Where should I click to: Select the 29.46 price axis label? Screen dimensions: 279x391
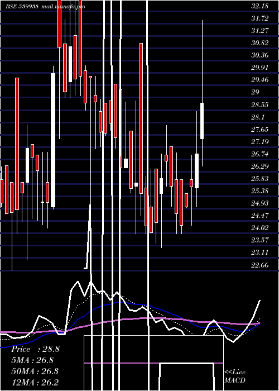(x=260, y=80)
